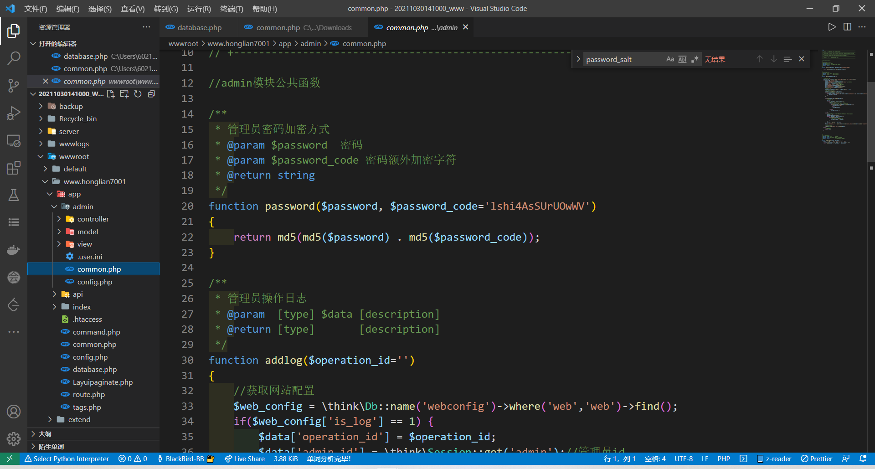Close the find widget
Screen dimensions: 875x469
(802, 59)
